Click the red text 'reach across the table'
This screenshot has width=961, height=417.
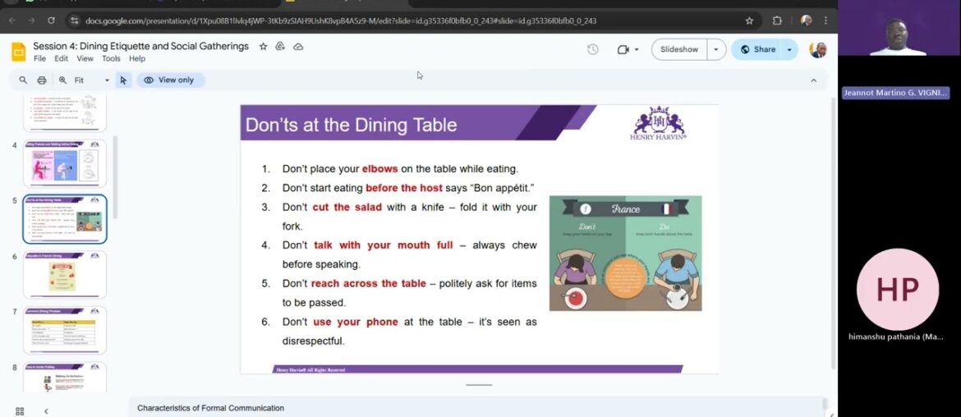[x=368, y=283]
